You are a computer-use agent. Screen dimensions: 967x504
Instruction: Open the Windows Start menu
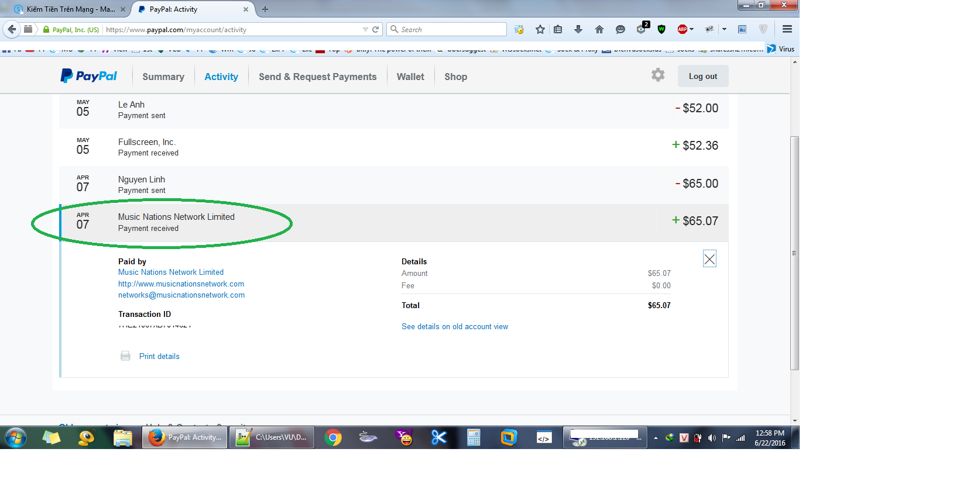[x=16, y=437]
